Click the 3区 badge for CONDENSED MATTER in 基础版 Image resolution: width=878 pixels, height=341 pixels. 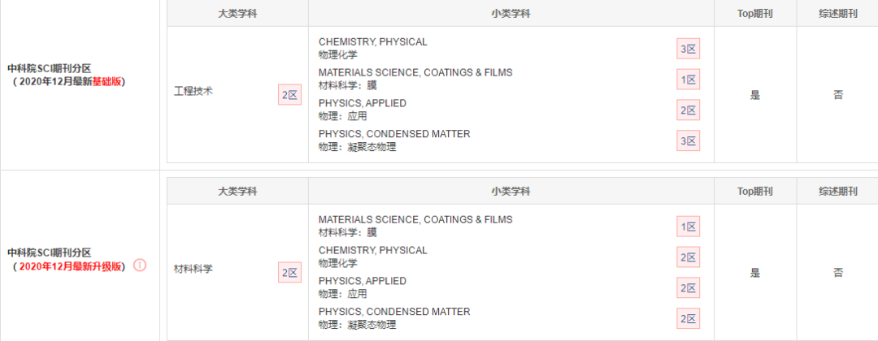point(689,141)
